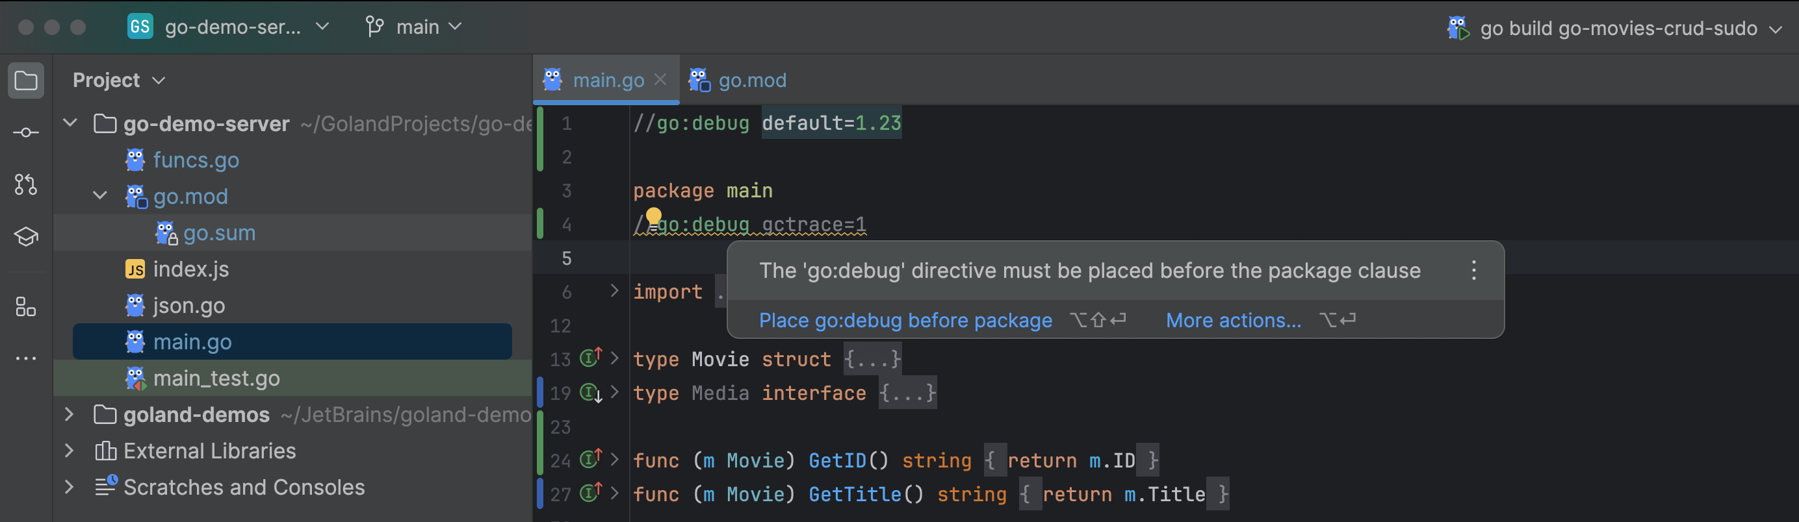Open the Pull Requests tool window icon

(26, 185)
